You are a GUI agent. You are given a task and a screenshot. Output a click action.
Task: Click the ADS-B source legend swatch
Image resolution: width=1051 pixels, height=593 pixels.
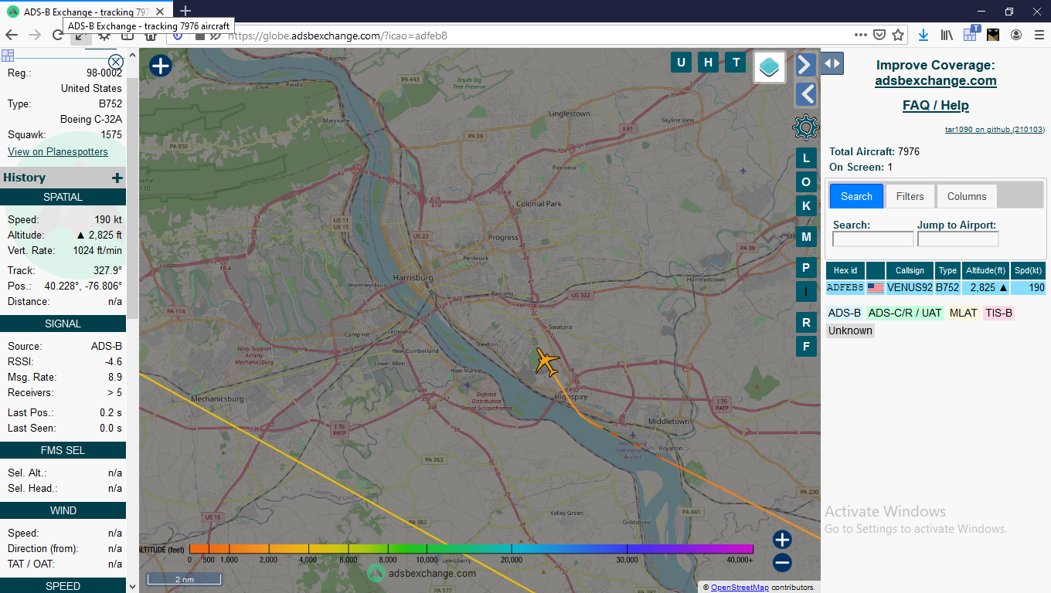(845, 313)
